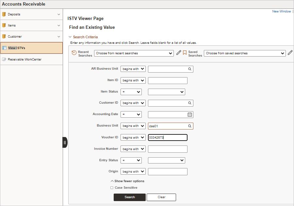Open the Choose from recent searches dropdown
Screen dimensions: 294x206
click(134, 53)
